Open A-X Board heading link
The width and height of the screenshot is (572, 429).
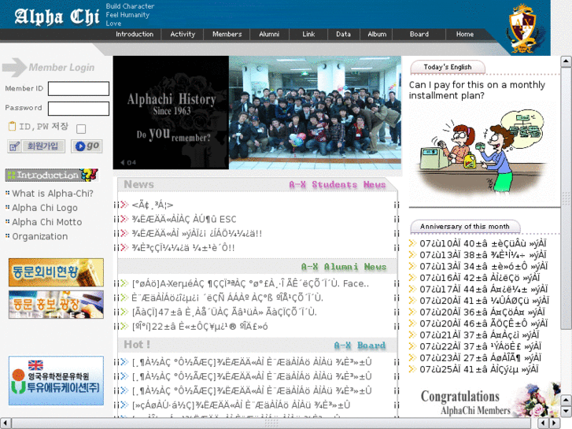(360, 346)
